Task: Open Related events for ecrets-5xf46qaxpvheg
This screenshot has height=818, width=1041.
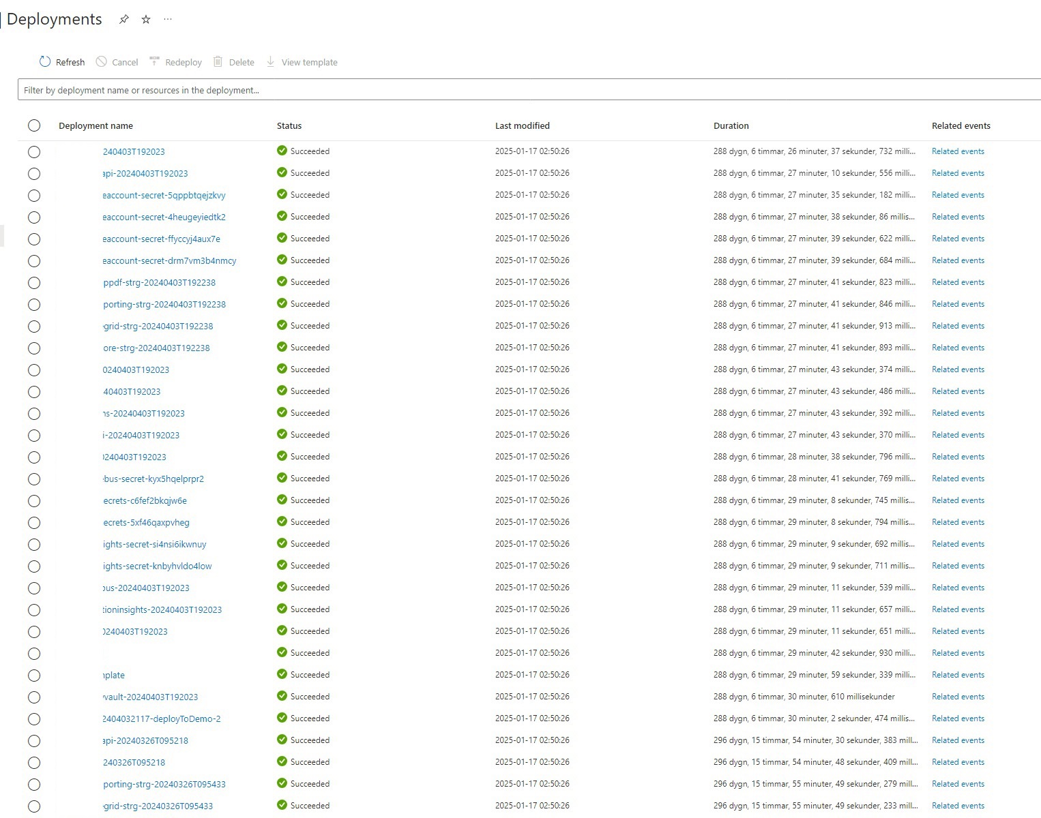Action: point(958,522)
